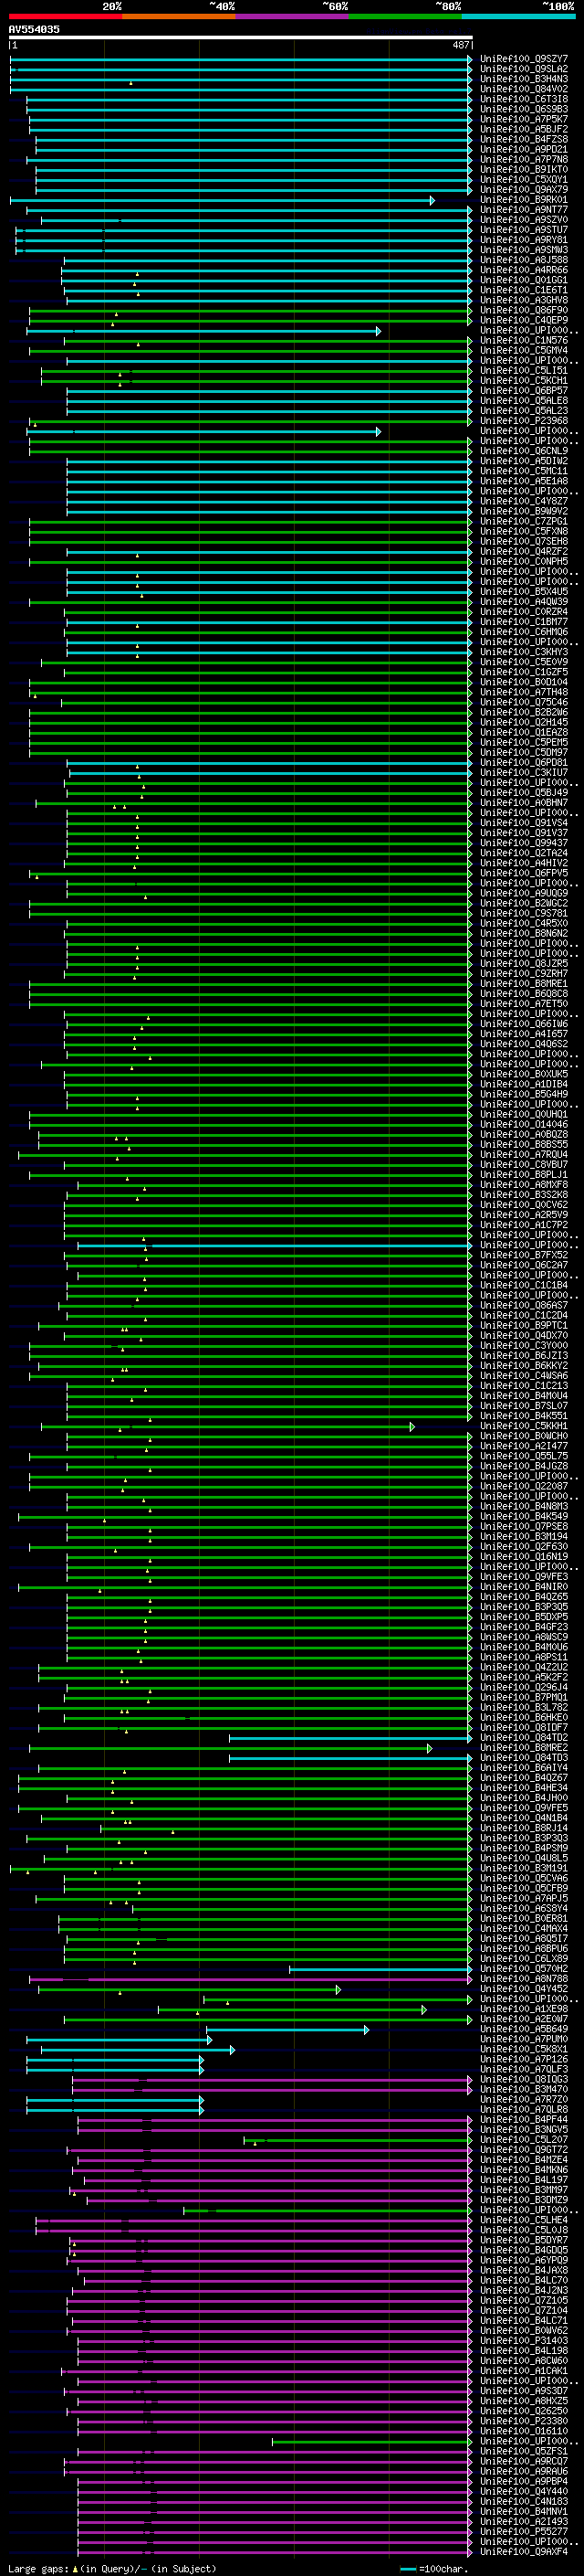Open hit UniRef100_C5XQY1
The image size is (584, 2576).
524,179
